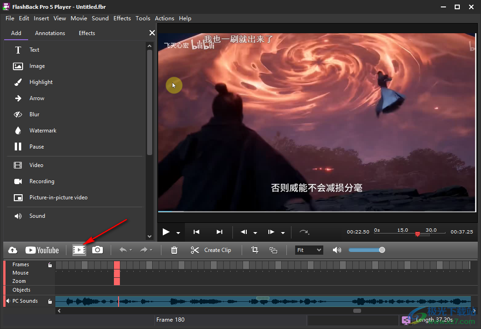This screenshot has width=481, height=329.
Task: Undo the last action
Action: (x=123, y=250)
